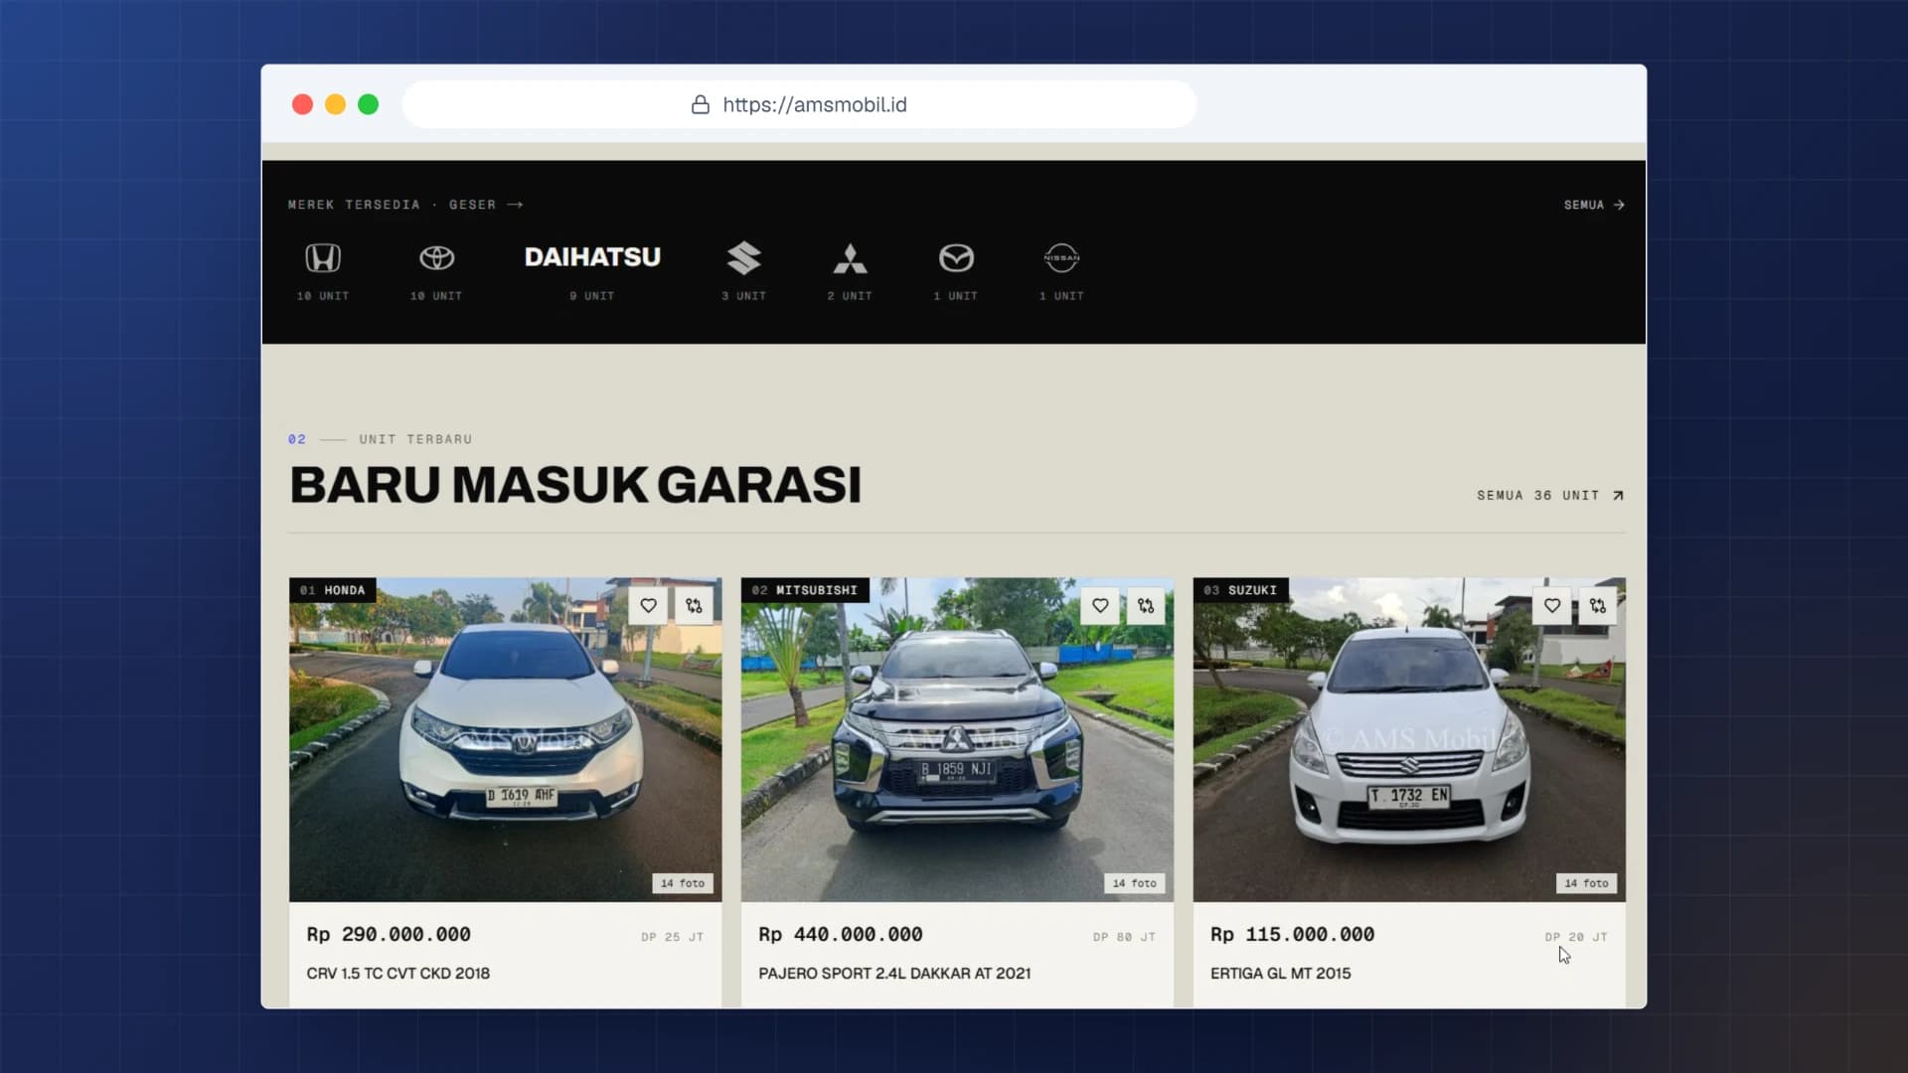Open the SEMUA brands link
The width and height of the screenshot is (1908, 1073).
[1594, 205]
